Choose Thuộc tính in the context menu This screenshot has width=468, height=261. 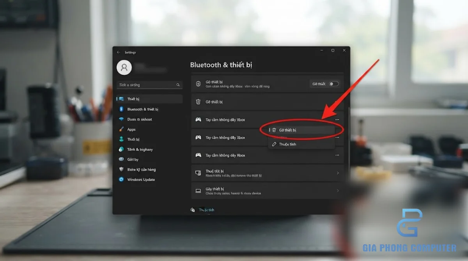point(301,144)
